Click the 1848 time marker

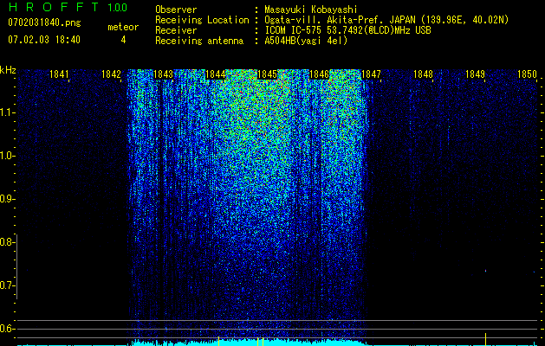click(423, 74)
